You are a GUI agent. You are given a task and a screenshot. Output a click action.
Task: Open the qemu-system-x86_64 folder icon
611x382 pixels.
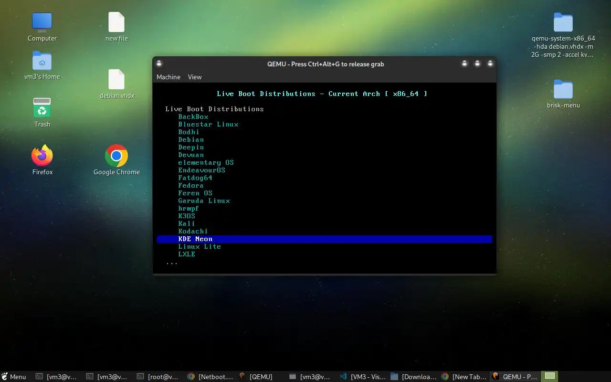click(563, 22)
